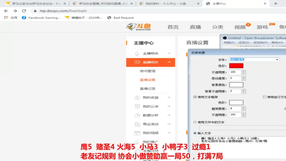Click the microphone icon beside 主播相关
This screenshot has width=286, height=161.
pos(137,53)
